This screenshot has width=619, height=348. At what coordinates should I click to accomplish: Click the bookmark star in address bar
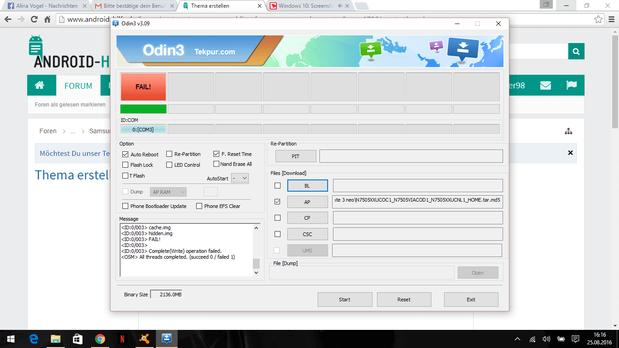(599, 19)
